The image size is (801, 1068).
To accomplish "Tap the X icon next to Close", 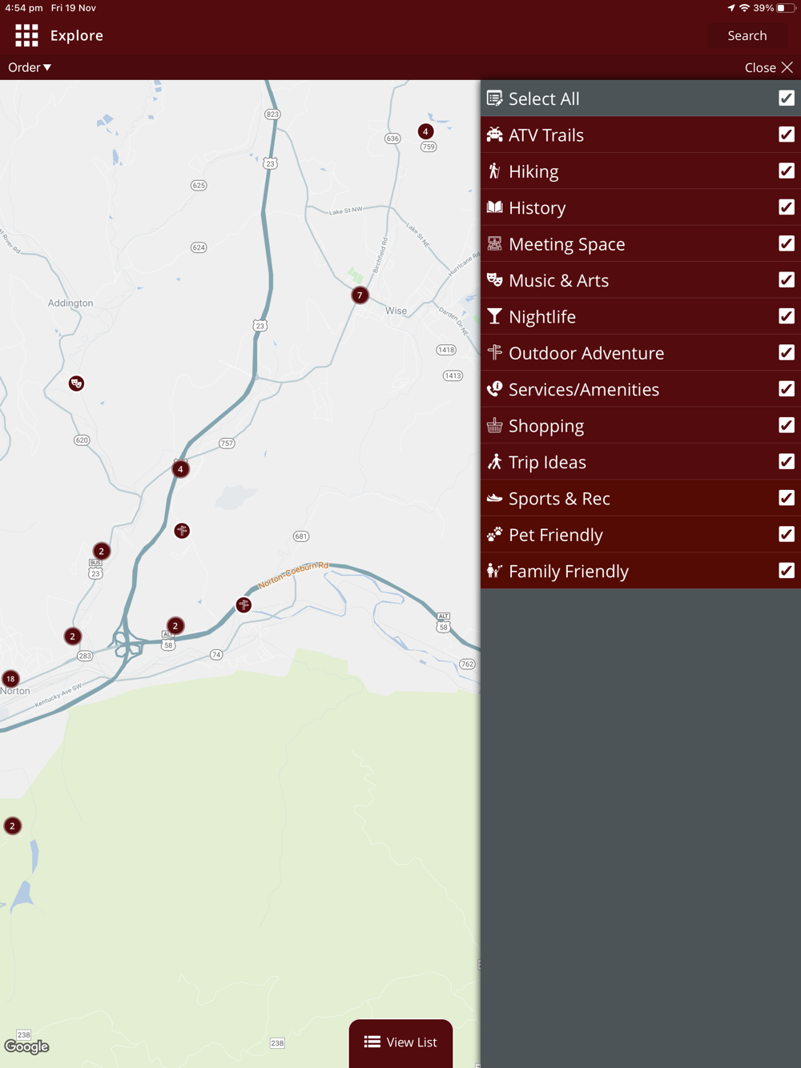I will coord(787,67).
